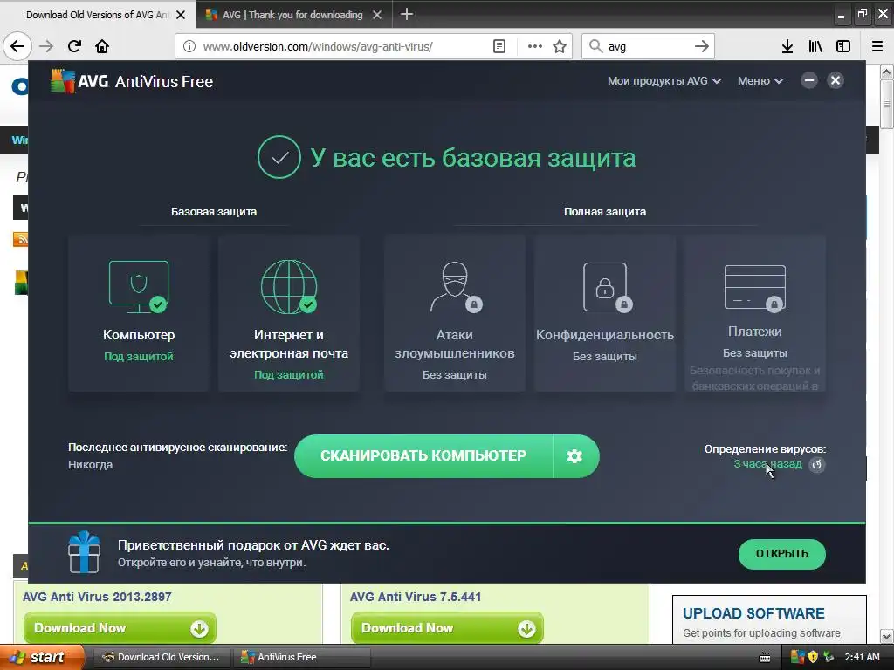Click the 3 часа назад definitions link
The image size is (894, 670).
point(767,464)
